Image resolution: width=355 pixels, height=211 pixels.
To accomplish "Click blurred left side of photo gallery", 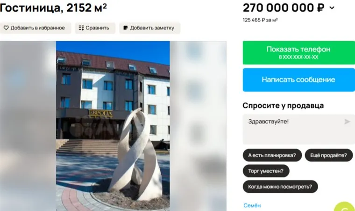I will pos(28,126).
